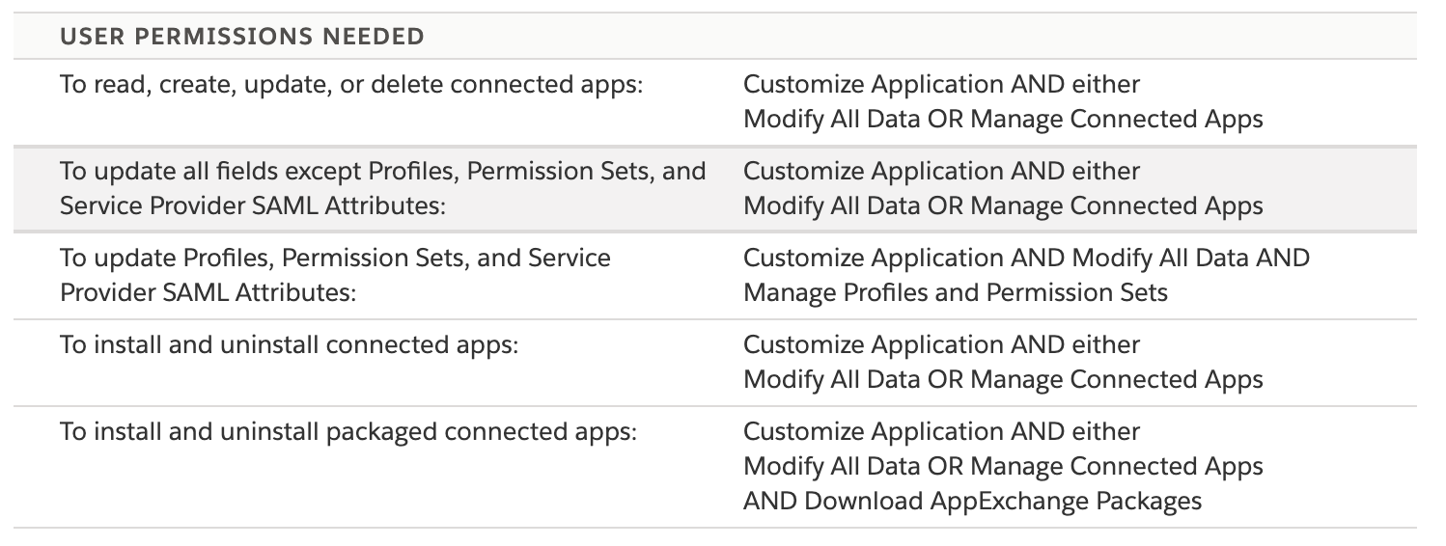The width and height of the screenshot is (1446, 546).
Task: Click "Customize Application AND either" in highlighted gray row
Action: (x=941, y=172)
